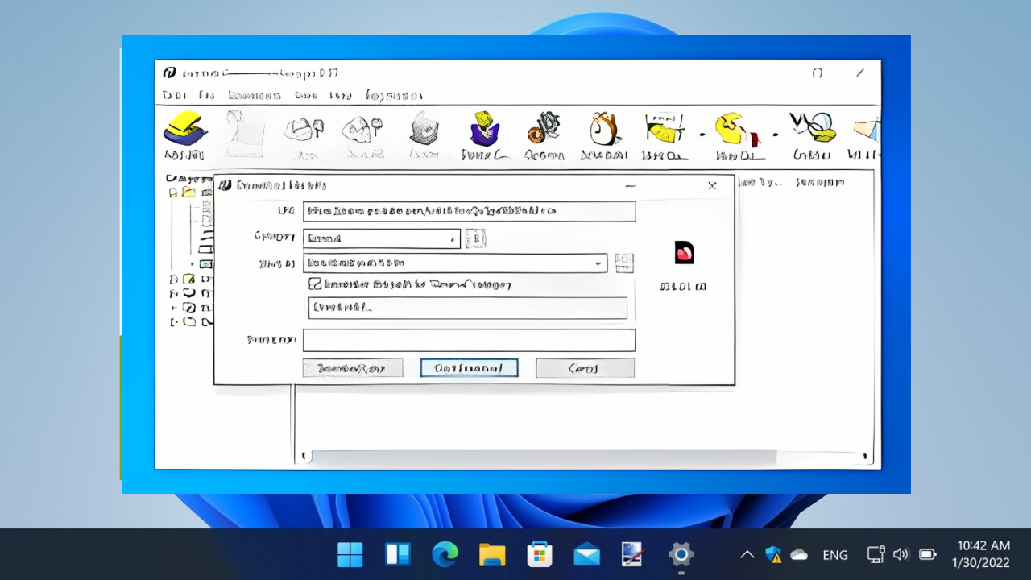Launch the Grabber toolbar icon
The height and width of the screenshot is (580, 1031).
click(812, 135)
